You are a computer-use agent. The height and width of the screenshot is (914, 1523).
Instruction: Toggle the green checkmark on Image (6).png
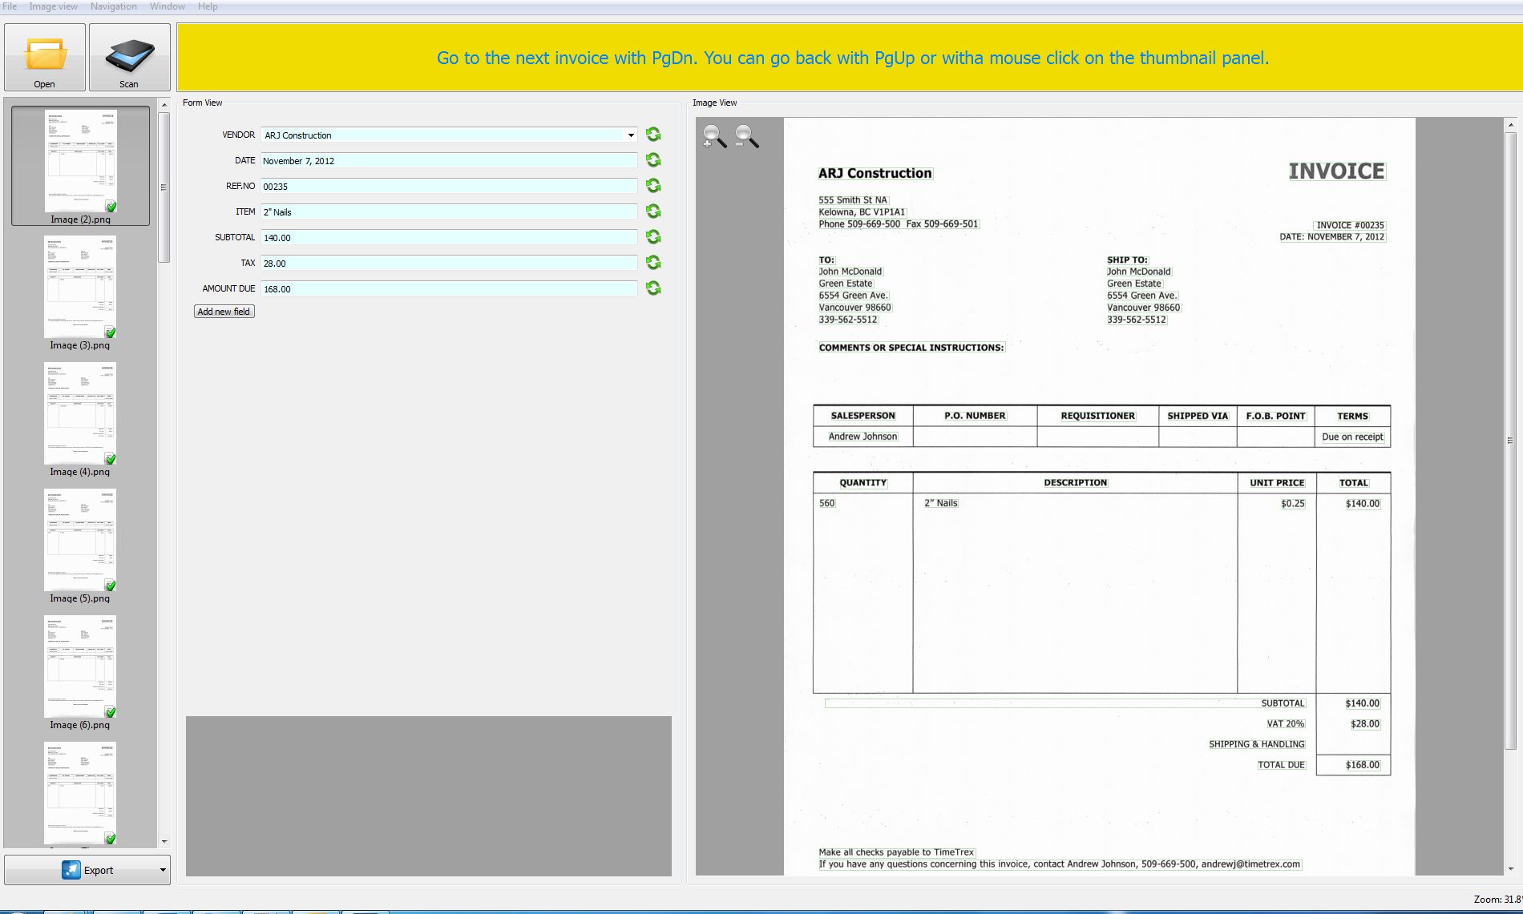pos(111,712)
